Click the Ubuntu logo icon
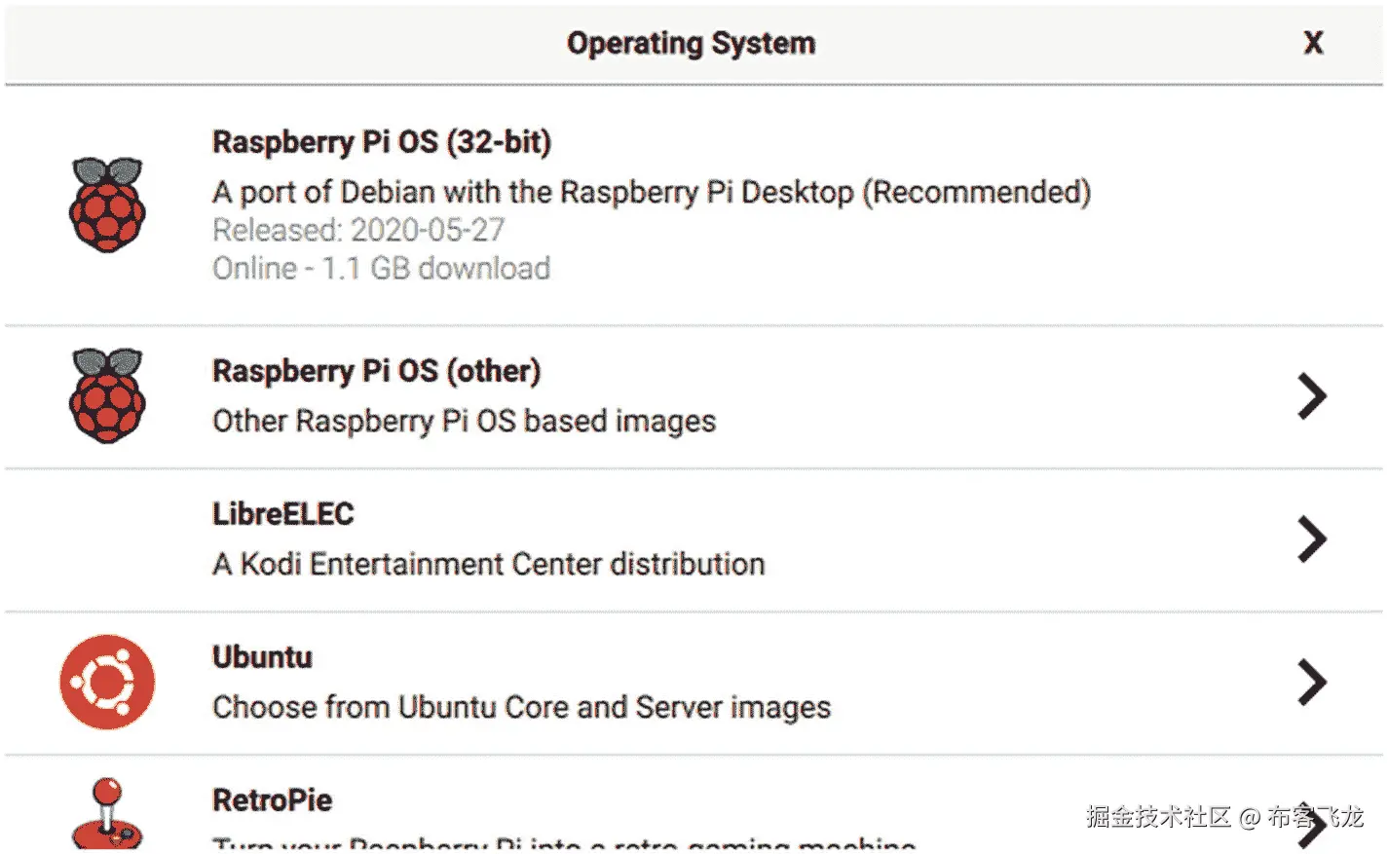The image size is (1388, 854). 107,682
